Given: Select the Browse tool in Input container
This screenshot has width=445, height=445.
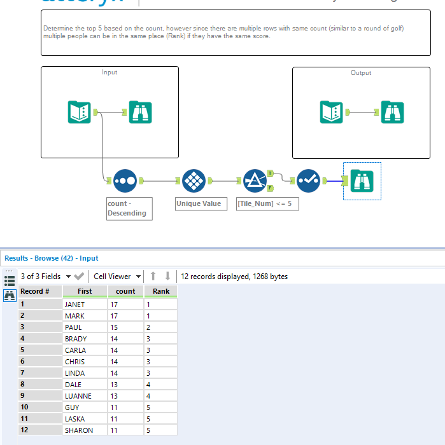Looking at the screenshot, I should click(x=141, y=112).
